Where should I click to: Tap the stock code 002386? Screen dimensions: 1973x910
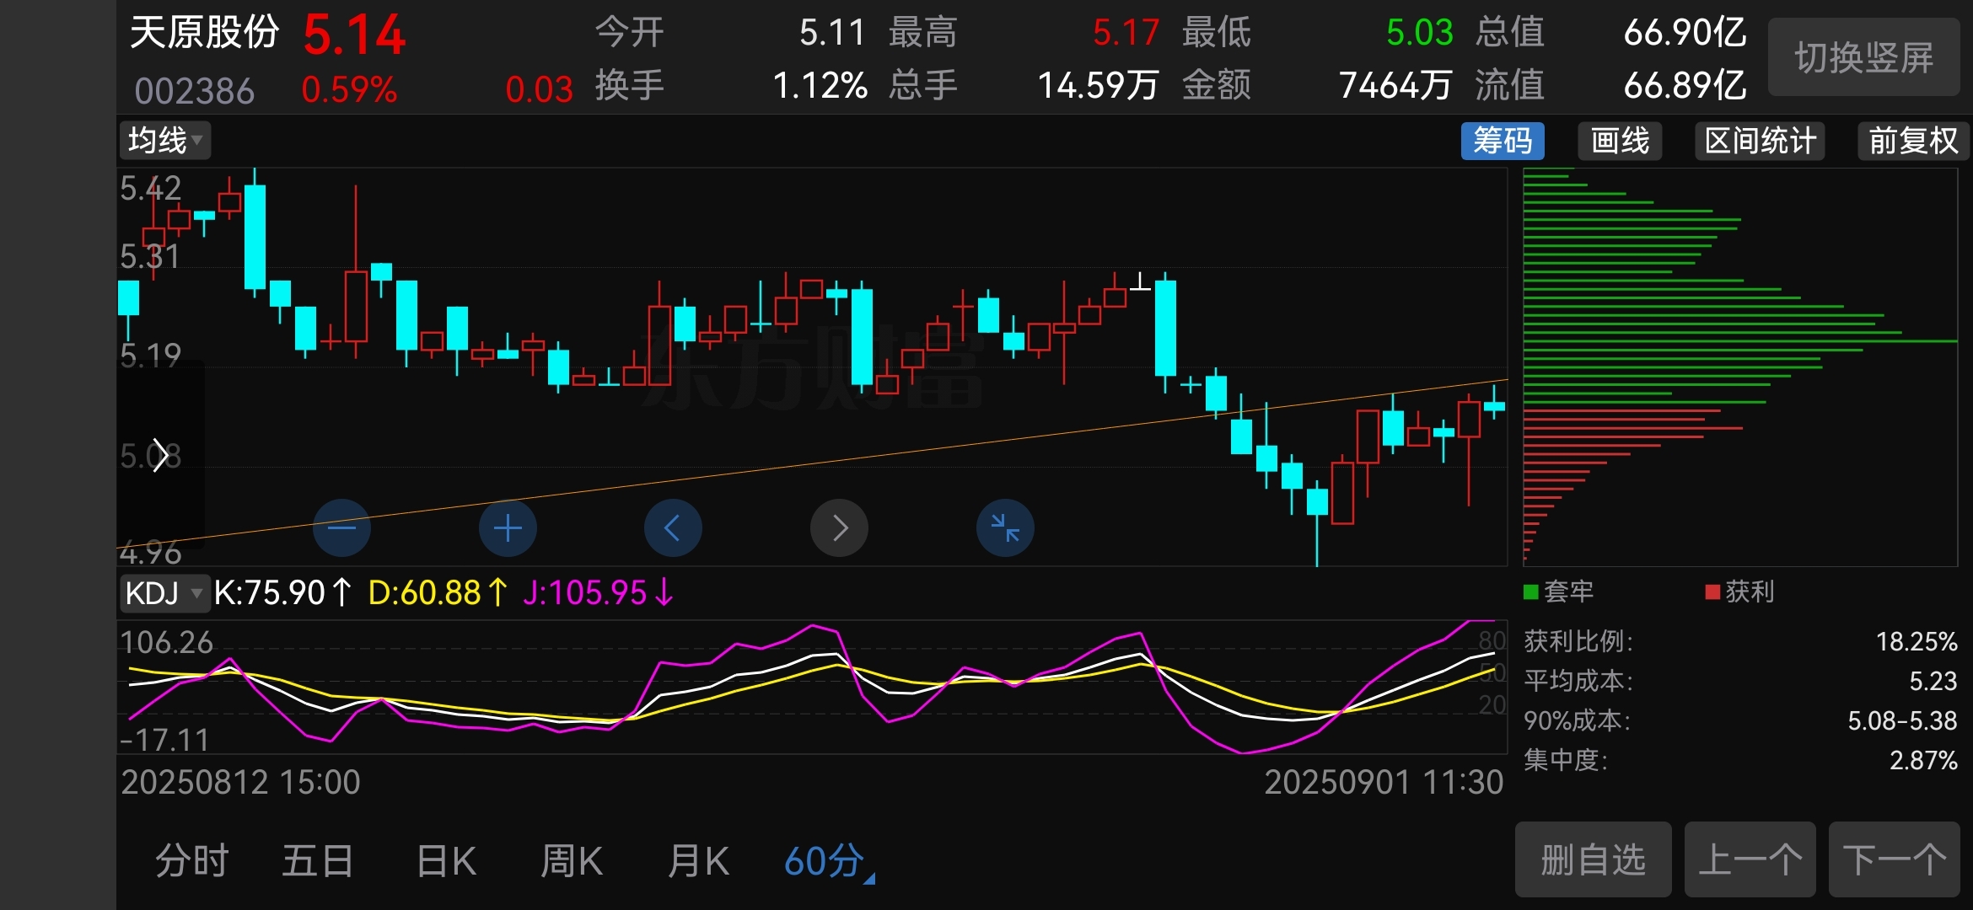coord(195,91)
